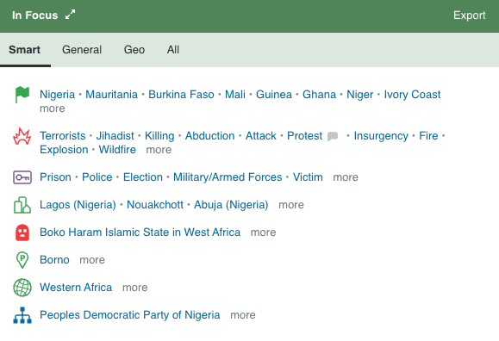The image size is (499, 341).
Task: Click the speech bubble icon next to Protest
Action: (333, 136)
